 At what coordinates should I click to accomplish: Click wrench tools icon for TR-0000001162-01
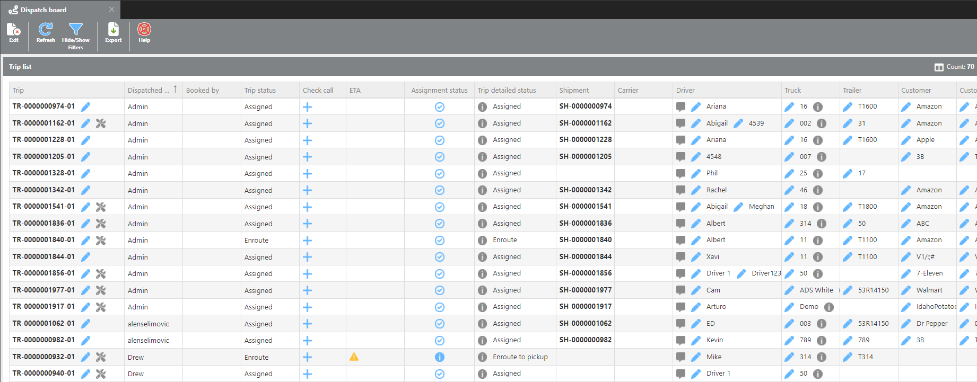(x=101, y=123)
